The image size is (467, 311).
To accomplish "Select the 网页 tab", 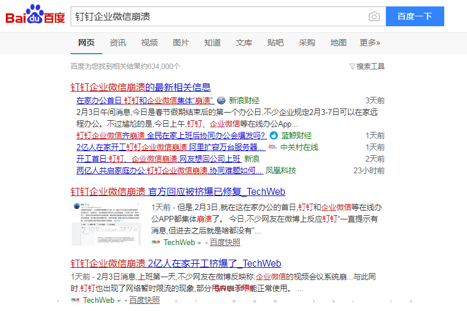I will coord(86,43).
